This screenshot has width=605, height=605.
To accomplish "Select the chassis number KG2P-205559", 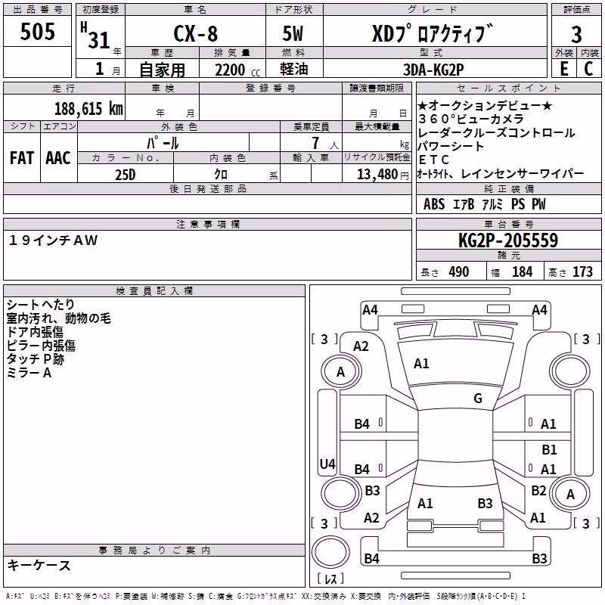I will click(508, 240).
